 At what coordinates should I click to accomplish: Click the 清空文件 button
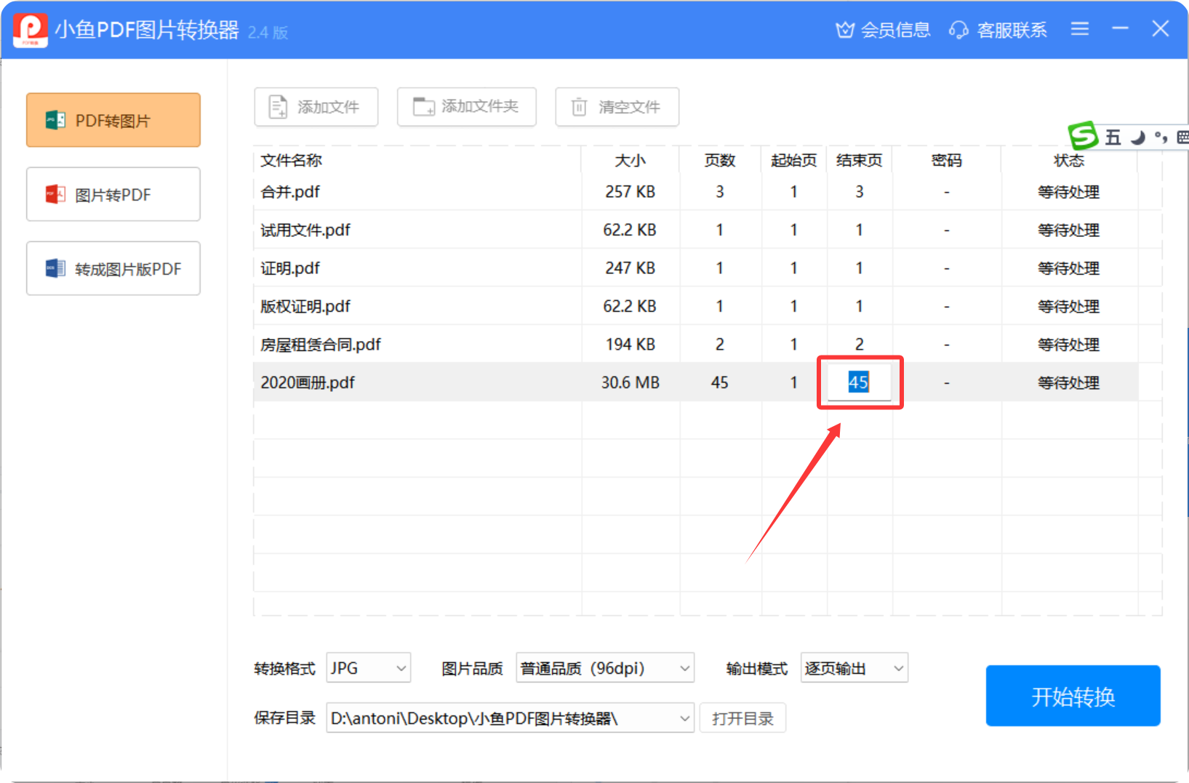click(x=617, y=107)
